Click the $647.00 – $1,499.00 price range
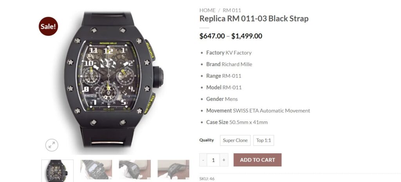The height and width of the screenshot is (182, 401). (x=231, y=36)
